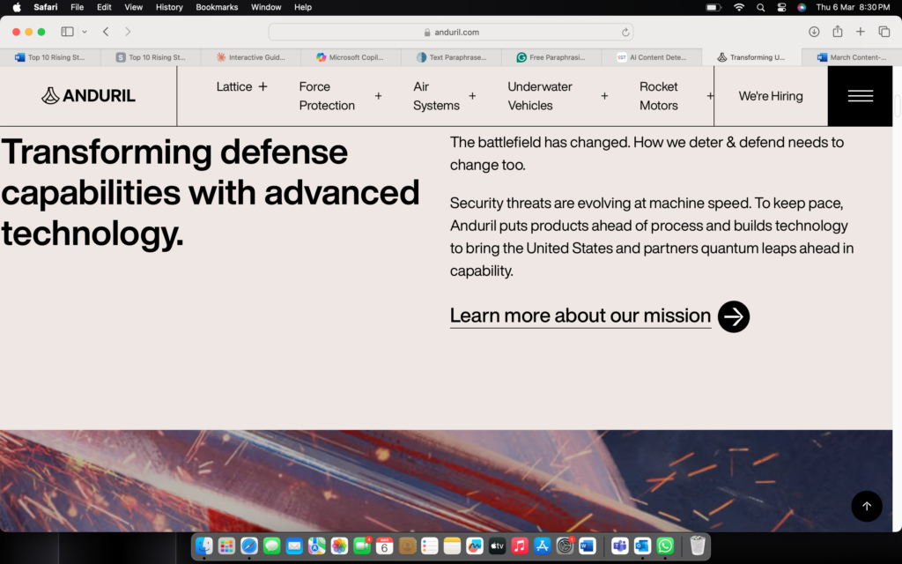Open Messages from the Dock

pyautogui.click(x=271, y=545)
